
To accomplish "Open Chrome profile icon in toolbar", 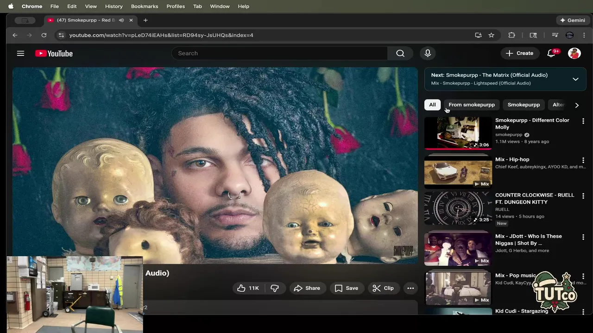I will [x=569, y=35].
